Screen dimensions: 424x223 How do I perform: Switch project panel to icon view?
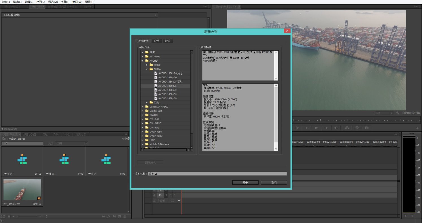[9, 216]
